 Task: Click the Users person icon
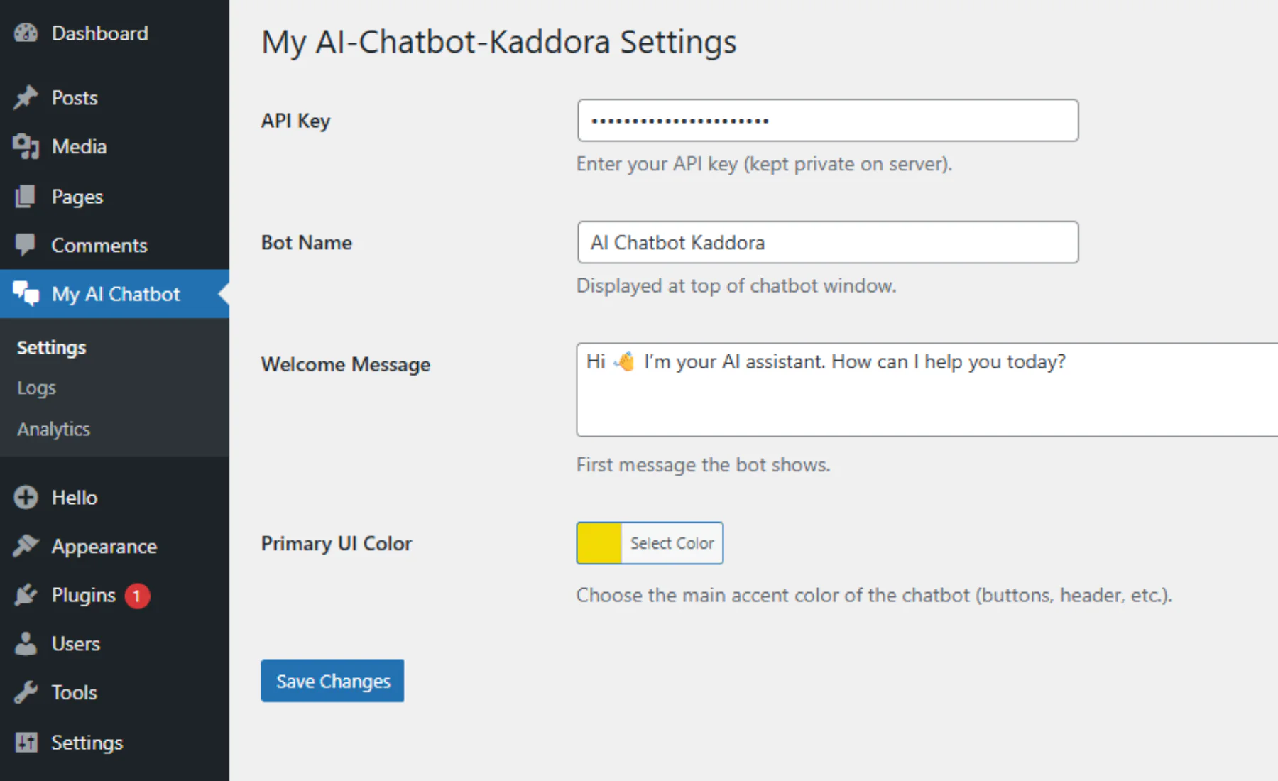tap(26, 644)
